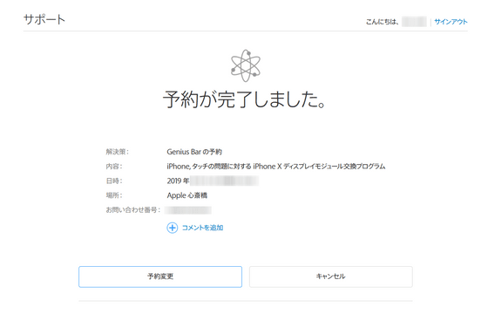The width and height of the screenshot is (488, 314).
Task: Click the 解決策: label
Action: coord(117,152)
